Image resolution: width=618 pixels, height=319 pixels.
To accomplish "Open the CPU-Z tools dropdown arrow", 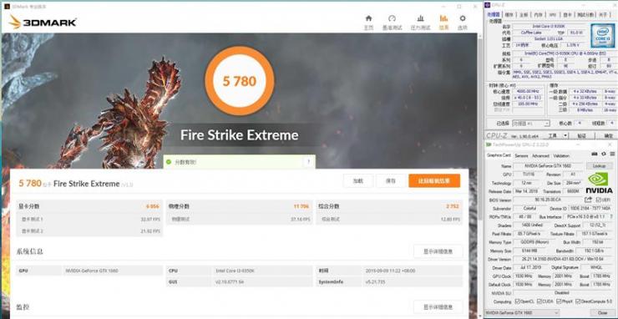I will pyautogui.click(x=565, y=135).
